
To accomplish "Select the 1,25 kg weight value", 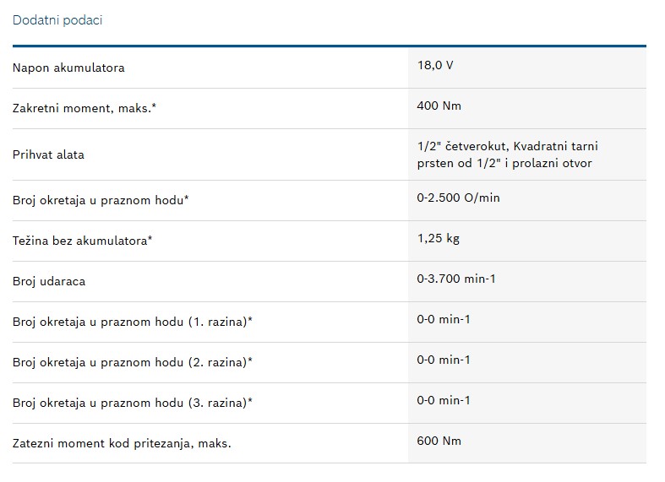I will (x=438, y=238).
